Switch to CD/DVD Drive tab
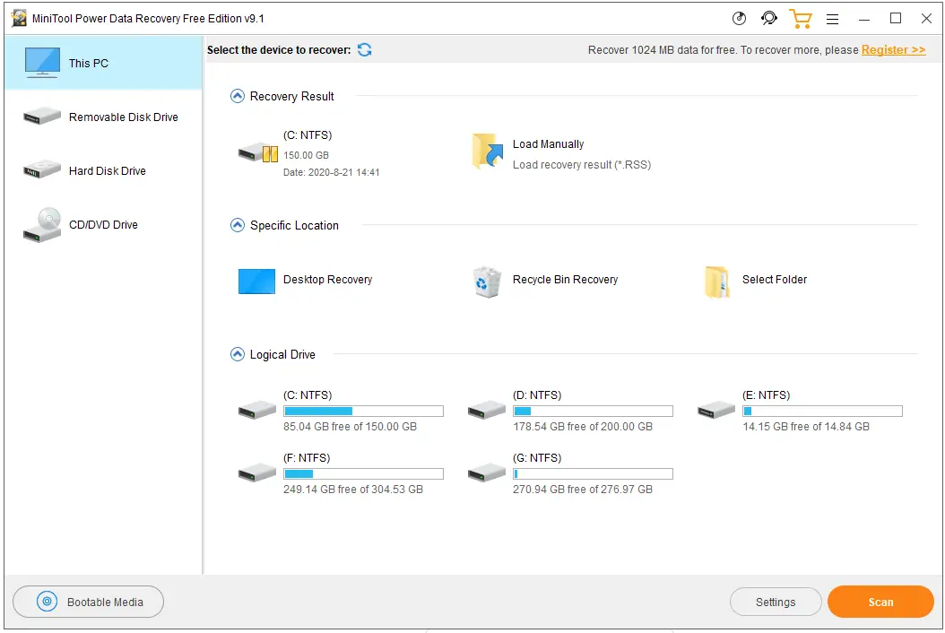Viewport: 945px width, 633px height. pyautogui.click(x=104, y=224)
